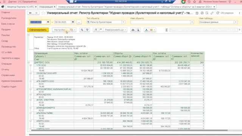Close the Универсальный отчет tab
Screen dimensions: 242x136
(214, 7)
